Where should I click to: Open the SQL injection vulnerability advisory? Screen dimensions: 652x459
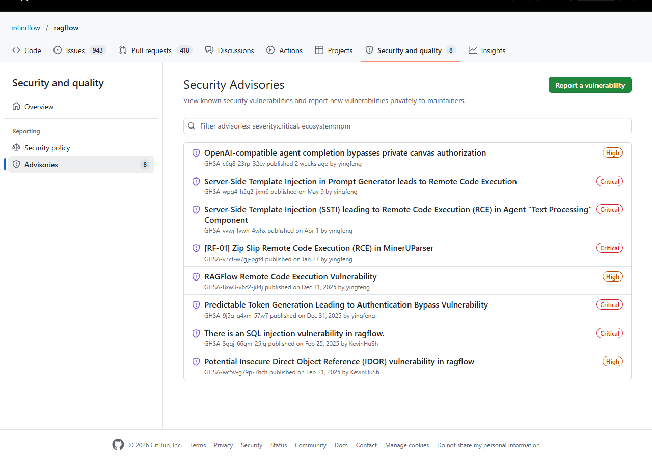294,334
